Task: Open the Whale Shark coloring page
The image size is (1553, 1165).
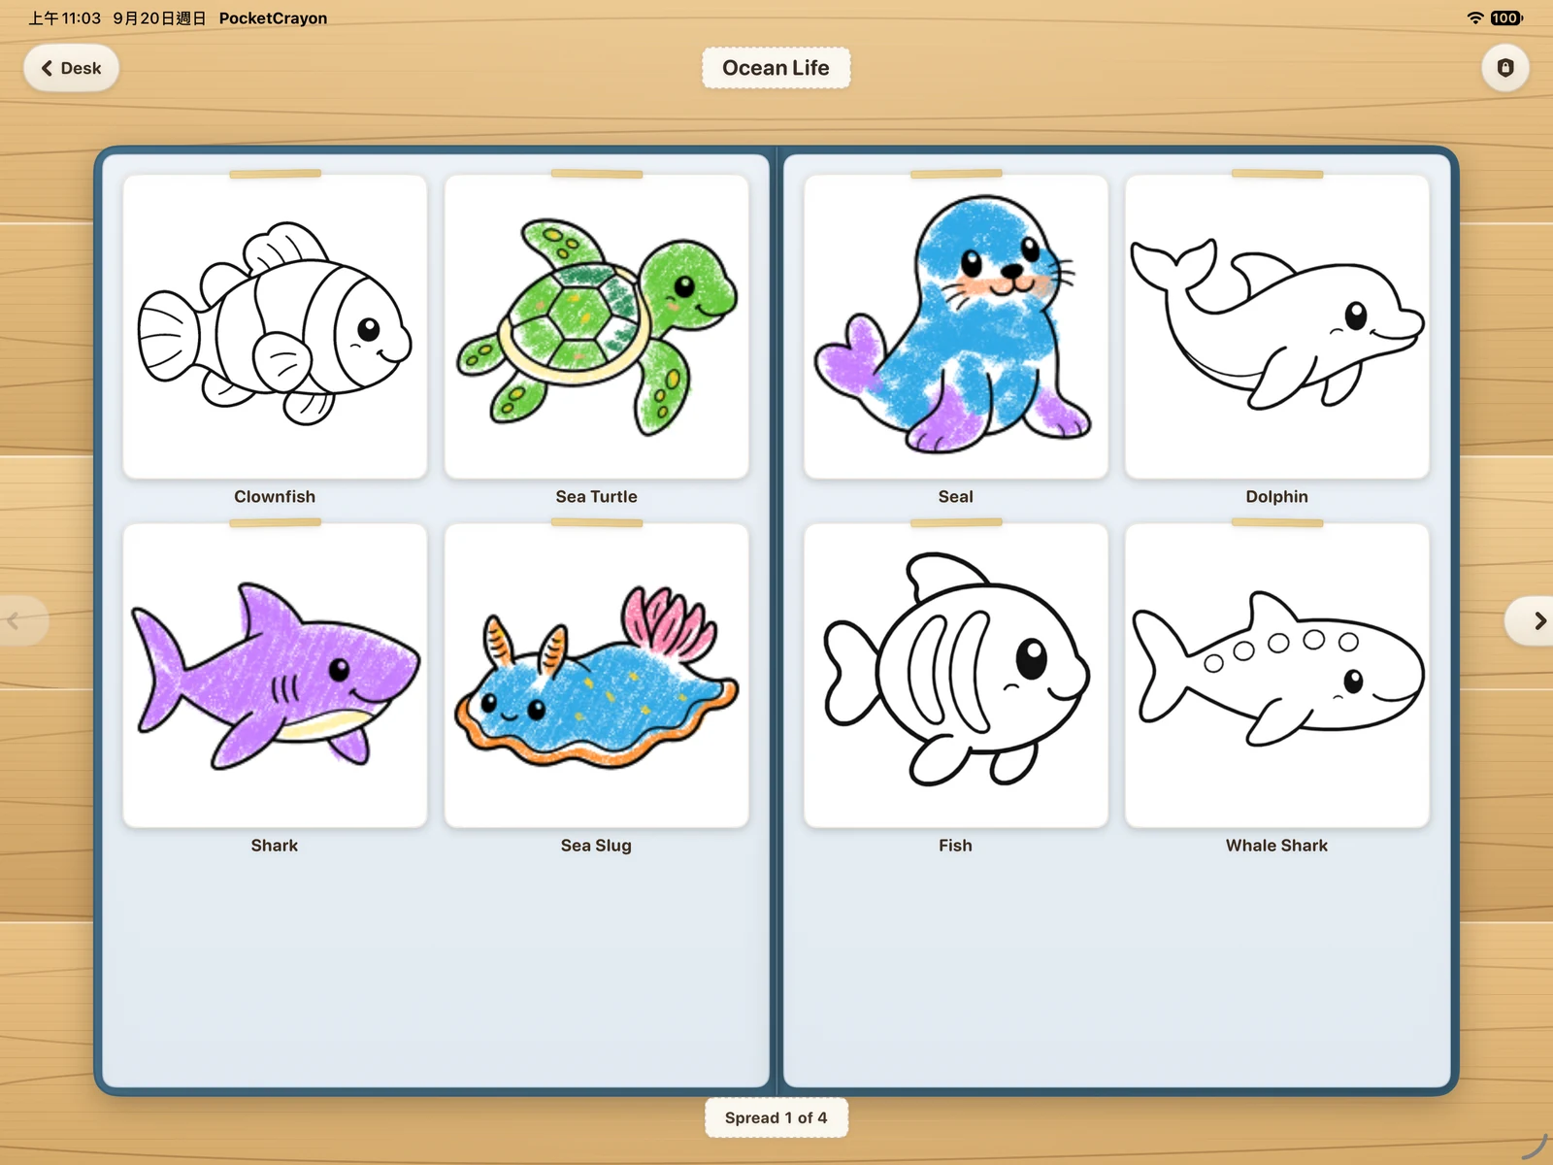Action: click(1277, 676)
